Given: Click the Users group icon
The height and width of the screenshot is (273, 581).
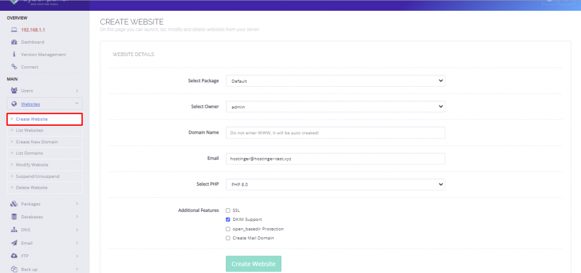Looking at the screenshot, I should [x=14, y=91].
